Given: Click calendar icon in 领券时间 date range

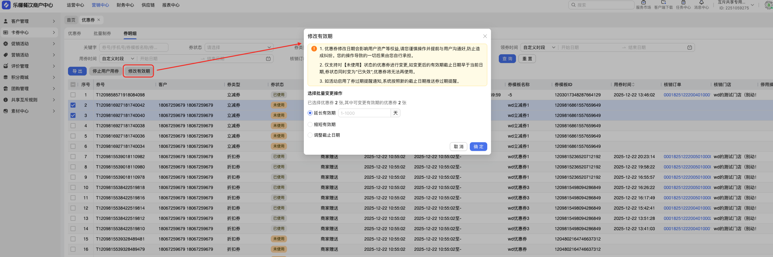Looking at the screenshot, I should click(689, 47).
